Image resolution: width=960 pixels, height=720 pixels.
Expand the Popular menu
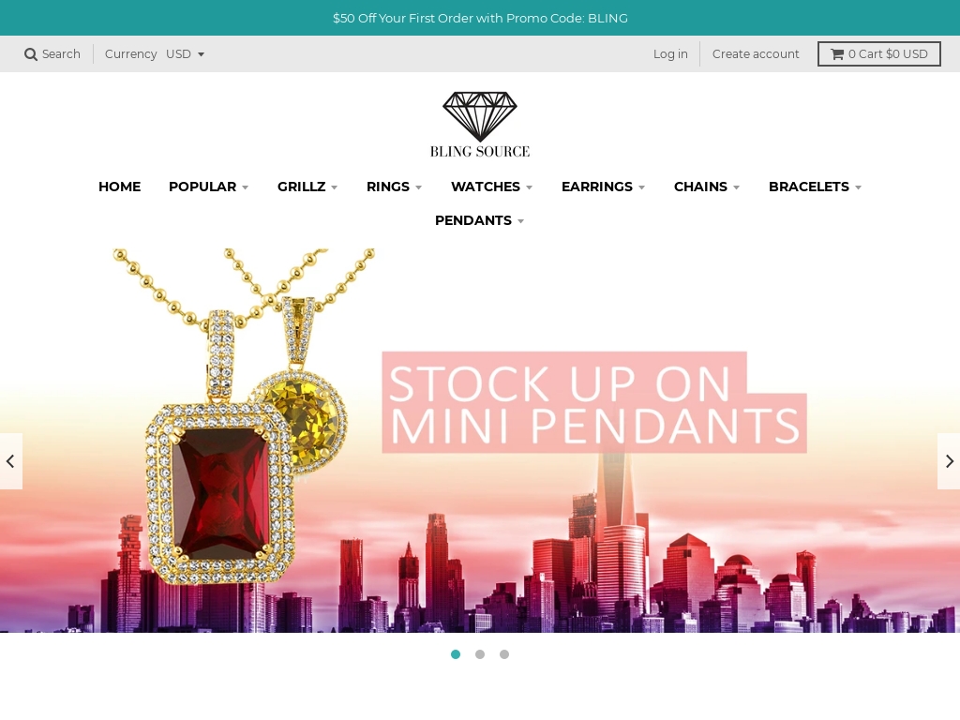209,187
